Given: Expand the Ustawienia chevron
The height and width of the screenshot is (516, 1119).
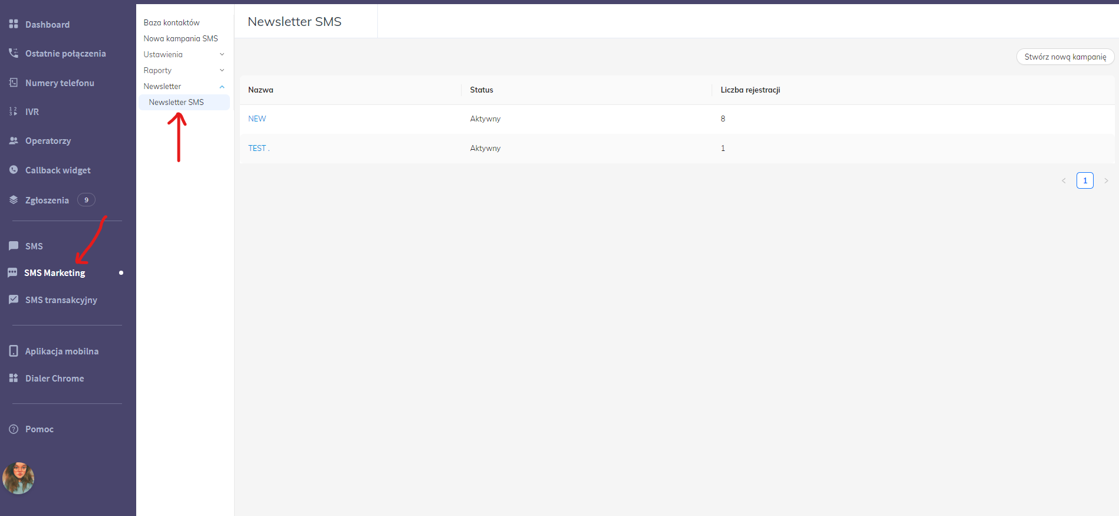Looking at the screenshot, I should [222, 54].
